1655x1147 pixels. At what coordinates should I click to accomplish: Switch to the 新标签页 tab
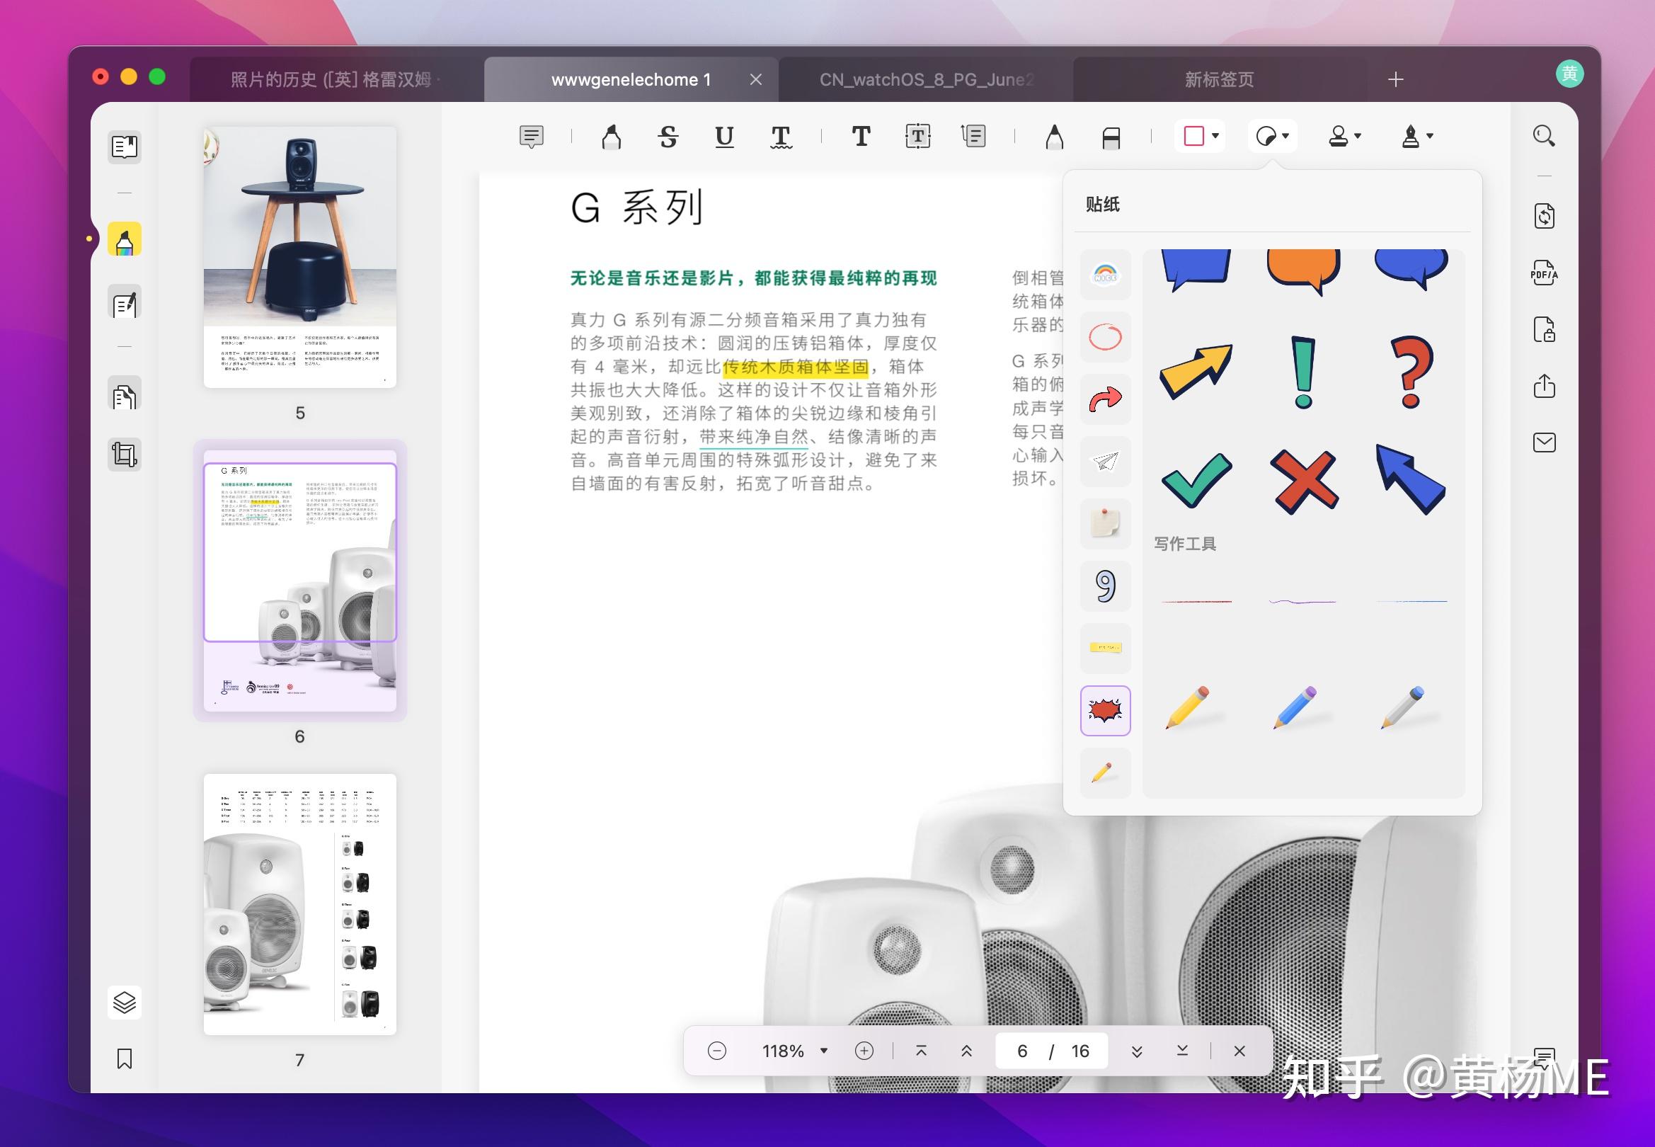coord(1219,79)
